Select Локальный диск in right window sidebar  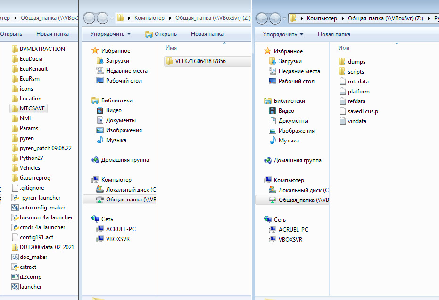[x=299, y=190]
